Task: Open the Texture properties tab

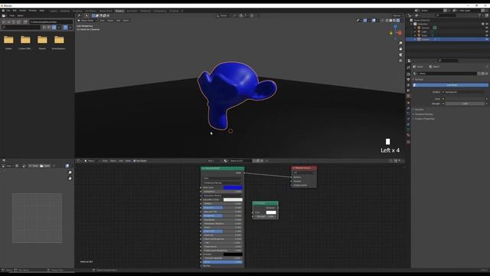Action: 408,142
